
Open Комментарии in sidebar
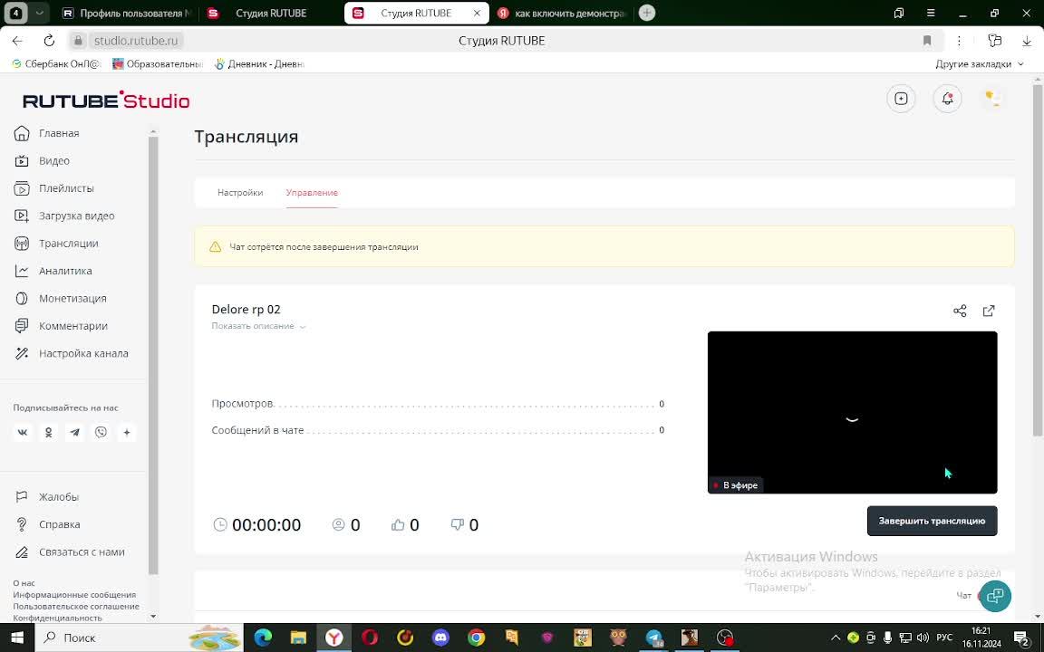62,326
